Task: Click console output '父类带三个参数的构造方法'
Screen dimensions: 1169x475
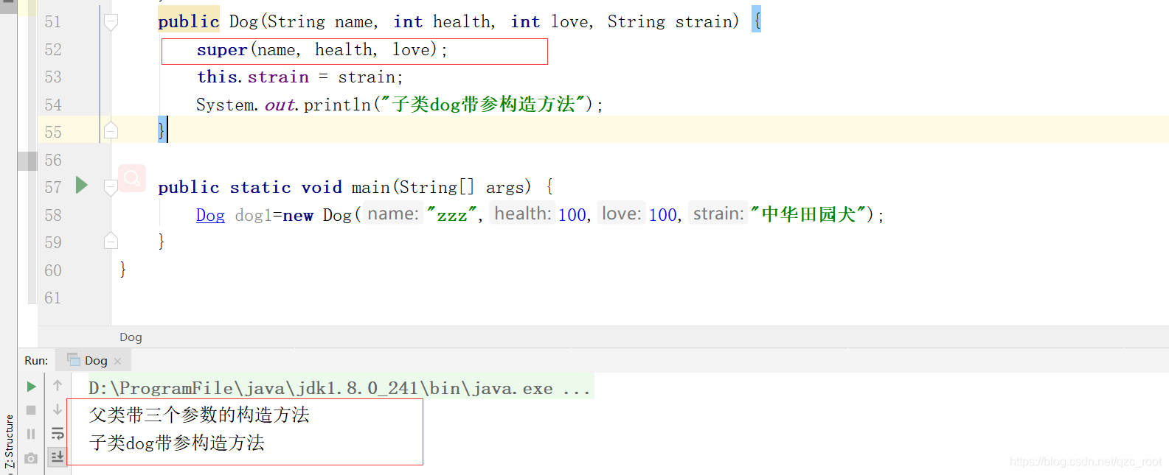Action: [199, 415]
